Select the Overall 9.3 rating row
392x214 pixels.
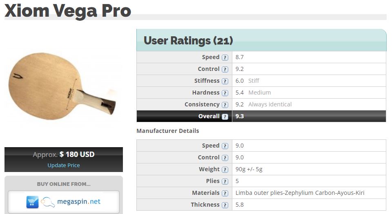261,116
